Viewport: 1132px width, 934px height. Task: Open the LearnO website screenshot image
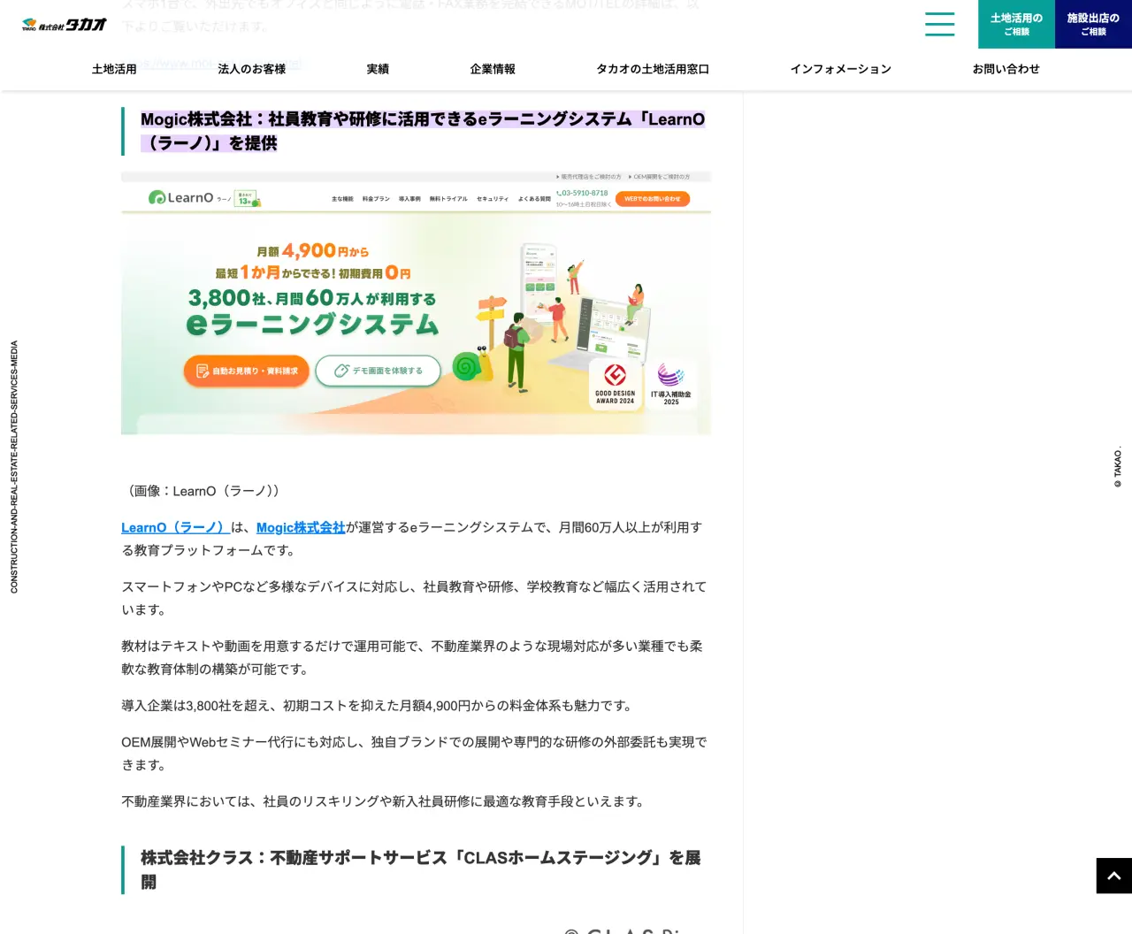click(416, 302)
